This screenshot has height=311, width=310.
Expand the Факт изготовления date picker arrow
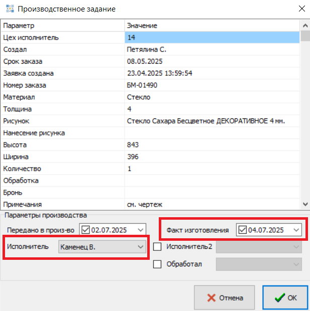click(x=296, y=230)
